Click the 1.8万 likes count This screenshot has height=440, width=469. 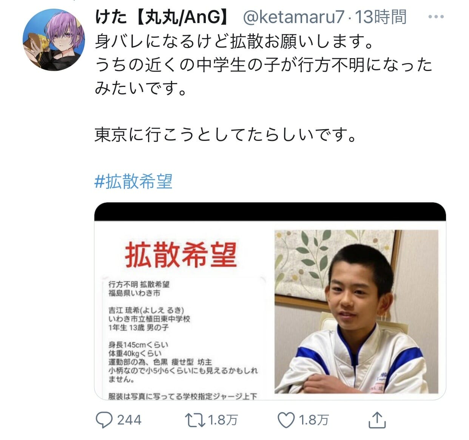tap(313, 420)
